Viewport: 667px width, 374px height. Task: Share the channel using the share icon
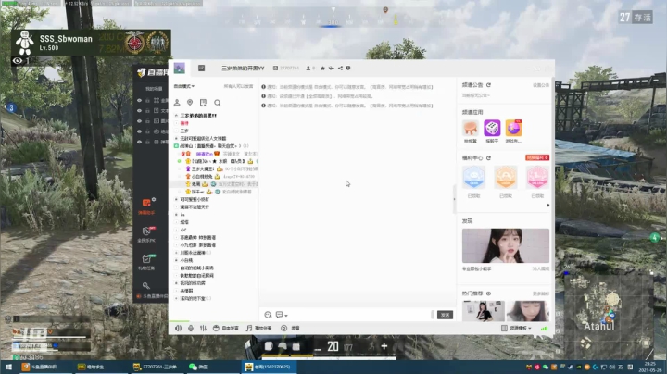[x=340, y=68]
